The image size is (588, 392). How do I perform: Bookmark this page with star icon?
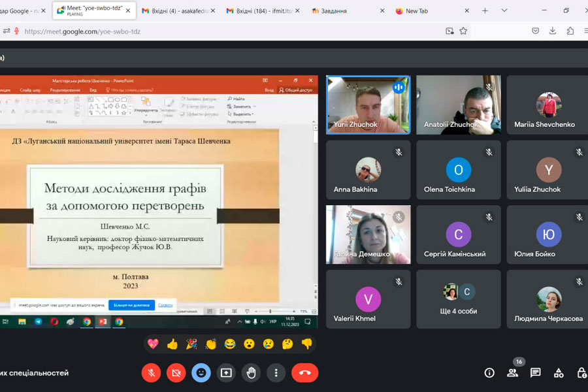tap(463, 31)
